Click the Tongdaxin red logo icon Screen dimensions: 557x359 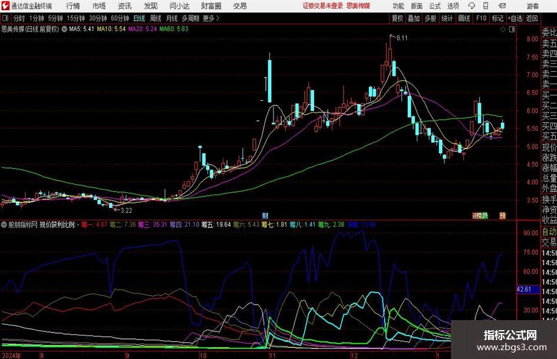(x=5, y=6)
